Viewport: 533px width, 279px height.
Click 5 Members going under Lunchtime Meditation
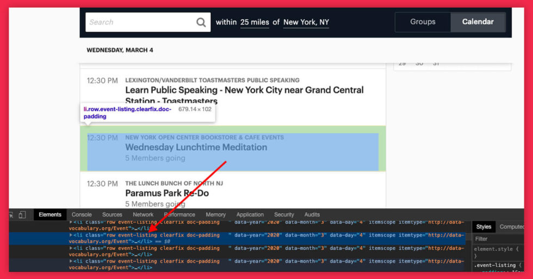(155, 158)
